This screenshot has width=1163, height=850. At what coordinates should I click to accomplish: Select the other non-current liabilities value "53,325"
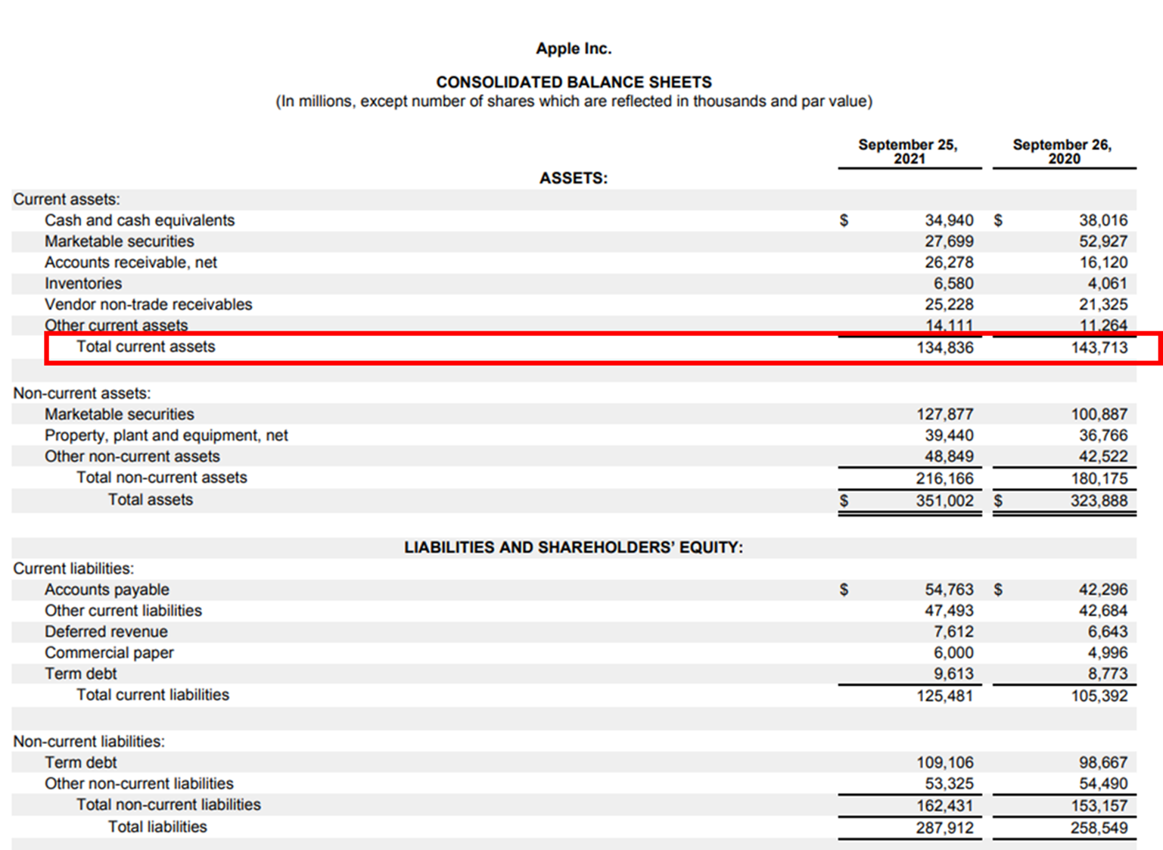pos(949,783)
